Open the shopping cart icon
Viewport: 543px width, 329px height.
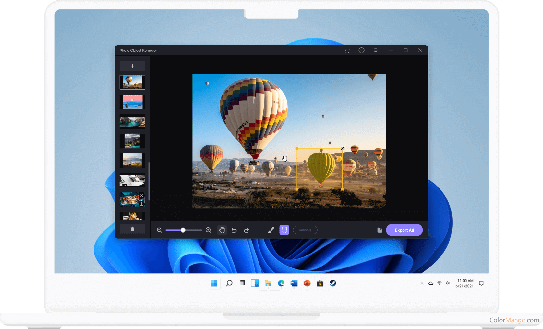[x=347, y=50]
